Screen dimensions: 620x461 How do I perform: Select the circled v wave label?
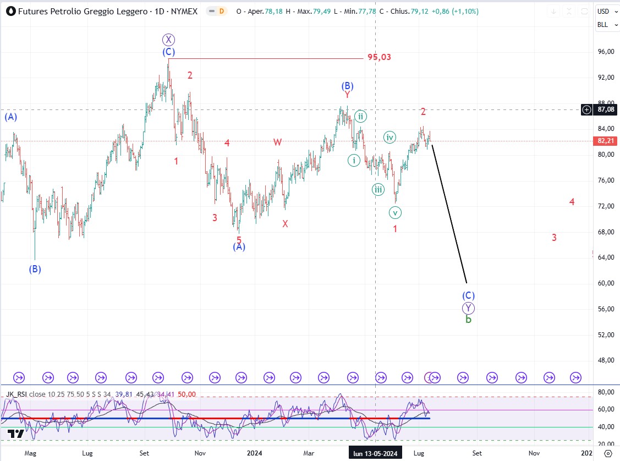[395, 213]
